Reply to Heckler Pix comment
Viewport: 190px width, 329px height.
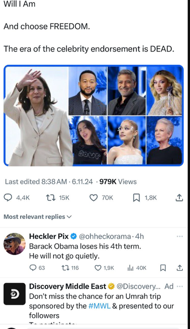click(33, 268)
